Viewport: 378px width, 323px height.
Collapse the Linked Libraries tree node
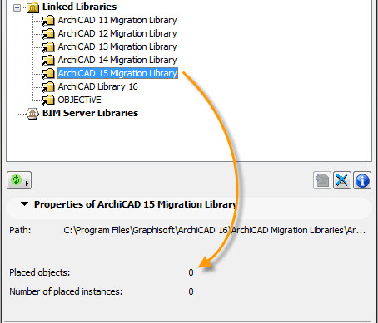pyautogui.click(x=17, y=7)
